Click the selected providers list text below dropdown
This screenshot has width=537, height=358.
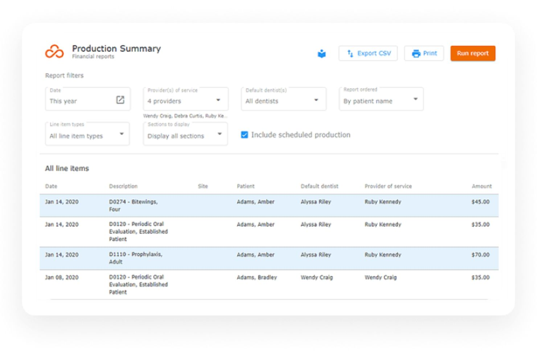pyautogui.click(x=185, y=116)
